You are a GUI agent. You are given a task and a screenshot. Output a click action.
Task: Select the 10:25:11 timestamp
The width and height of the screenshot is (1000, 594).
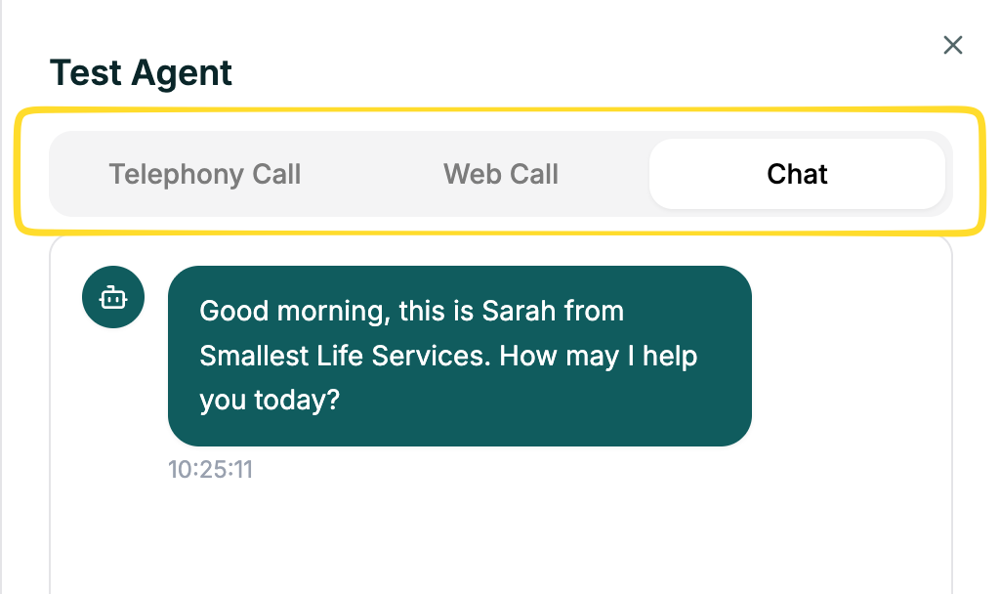point(211,469)
